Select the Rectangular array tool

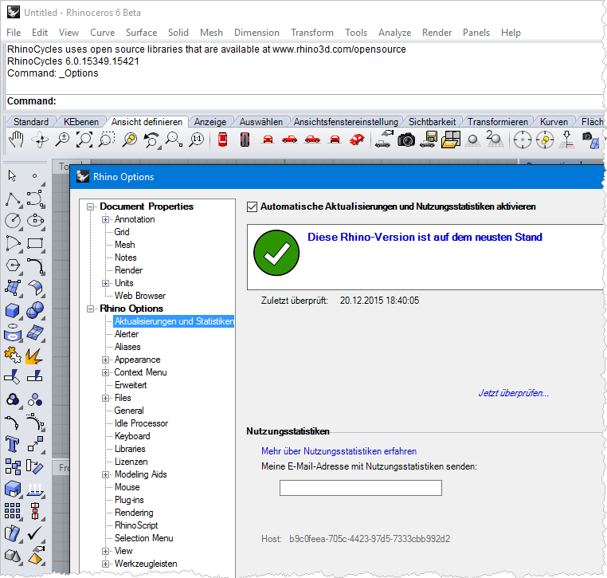click(x=13, y=510)
